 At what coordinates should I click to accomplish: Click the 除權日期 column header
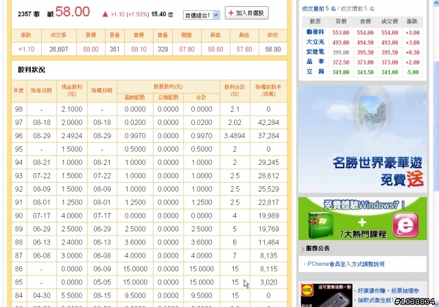102,90
